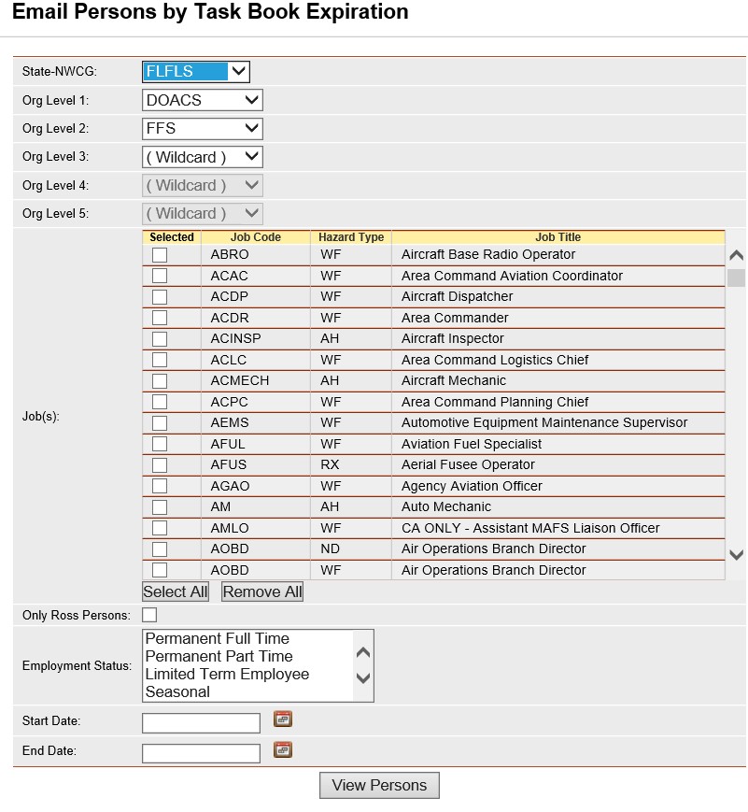
Task: Open the End Date calendar picker icon
Action: pyautogui.click(x=283, y=749)
